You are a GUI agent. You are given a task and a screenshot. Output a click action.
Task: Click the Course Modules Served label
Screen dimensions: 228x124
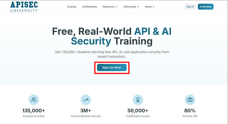point(86,116)
